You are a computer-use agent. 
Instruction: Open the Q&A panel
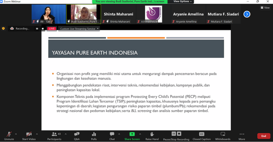[x=77, y=134]
